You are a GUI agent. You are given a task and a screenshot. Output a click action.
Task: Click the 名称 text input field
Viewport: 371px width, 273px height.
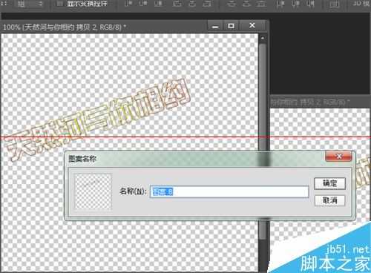click(x=229, y=191)
